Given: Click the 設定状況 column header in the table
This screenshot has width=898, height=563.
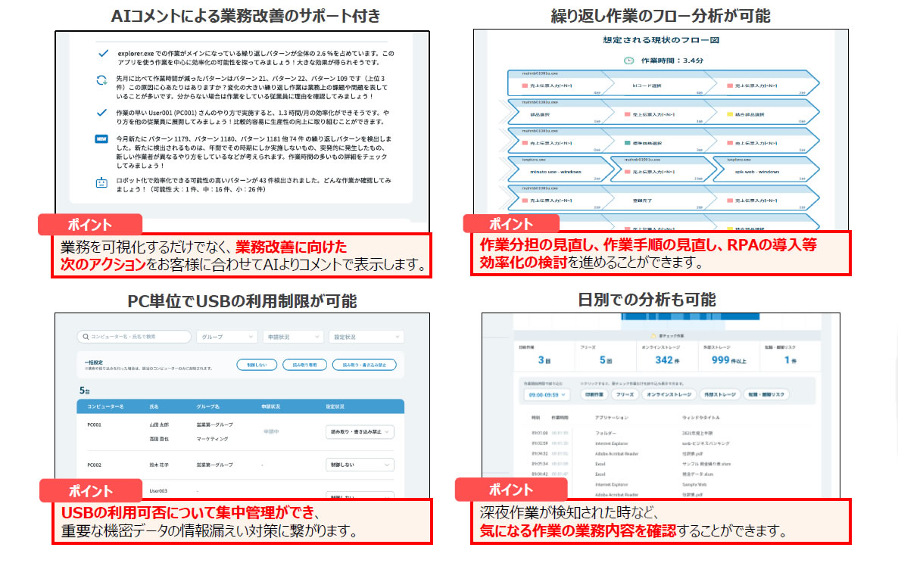Looking at the screenshot, I should point(335,407).
